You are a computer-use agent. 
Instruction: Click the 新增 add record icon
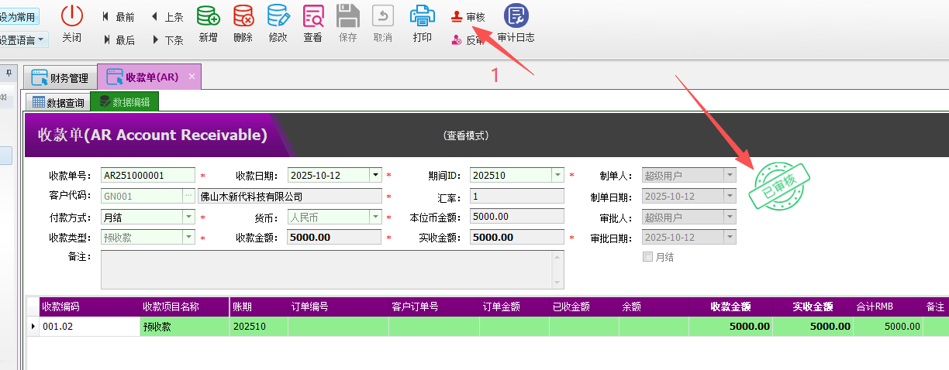208,15
